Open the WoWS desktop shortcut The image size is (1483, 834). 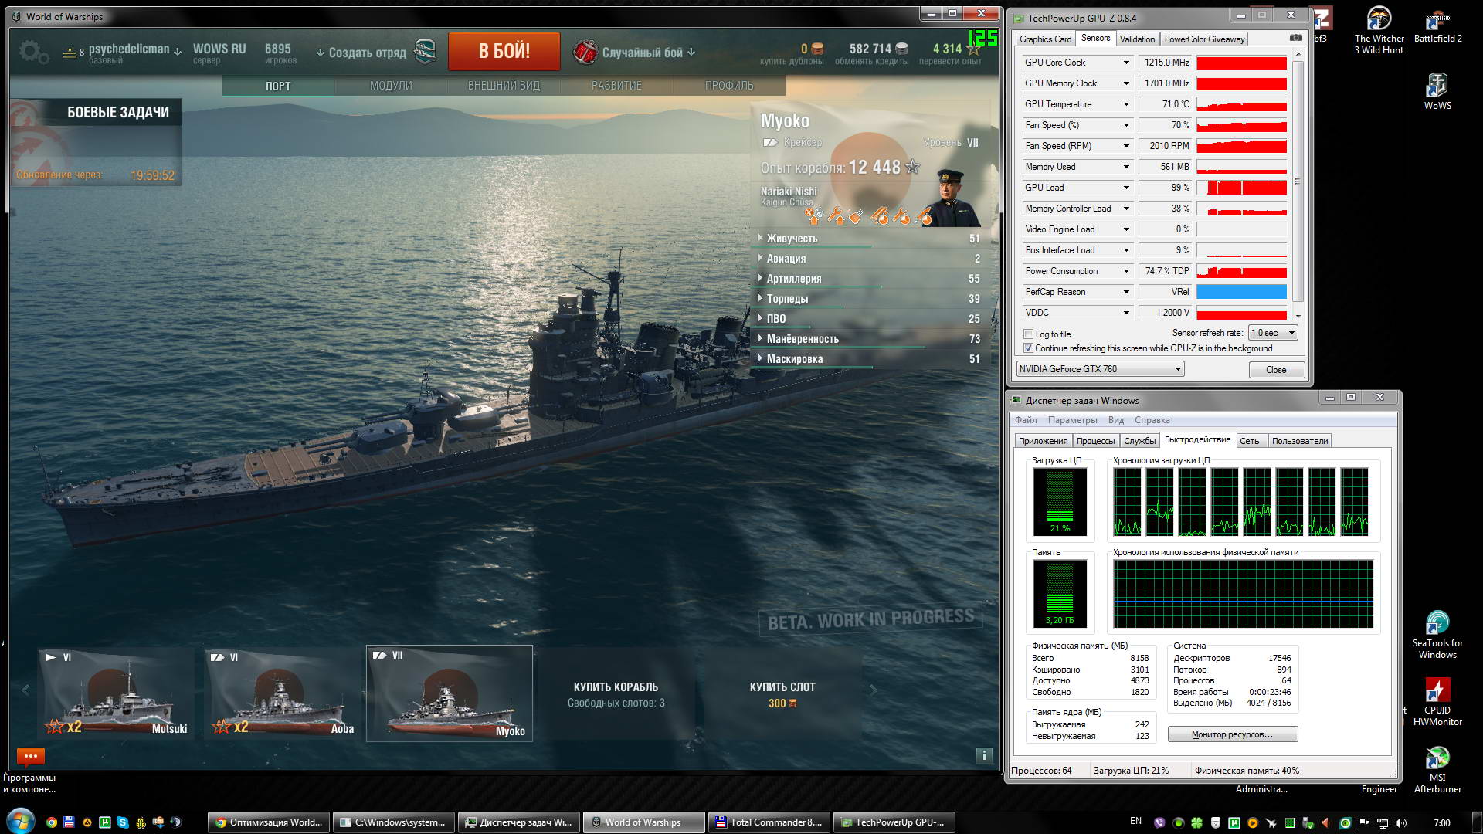(x=1437, y=92)
